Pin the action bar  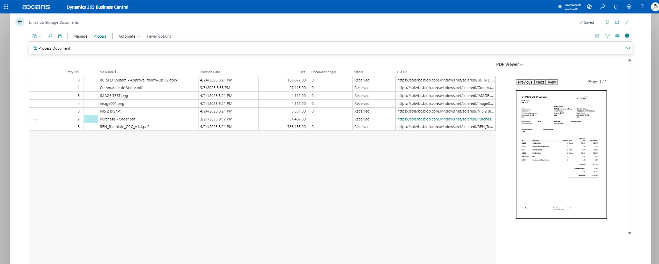[x=627, y=48]
